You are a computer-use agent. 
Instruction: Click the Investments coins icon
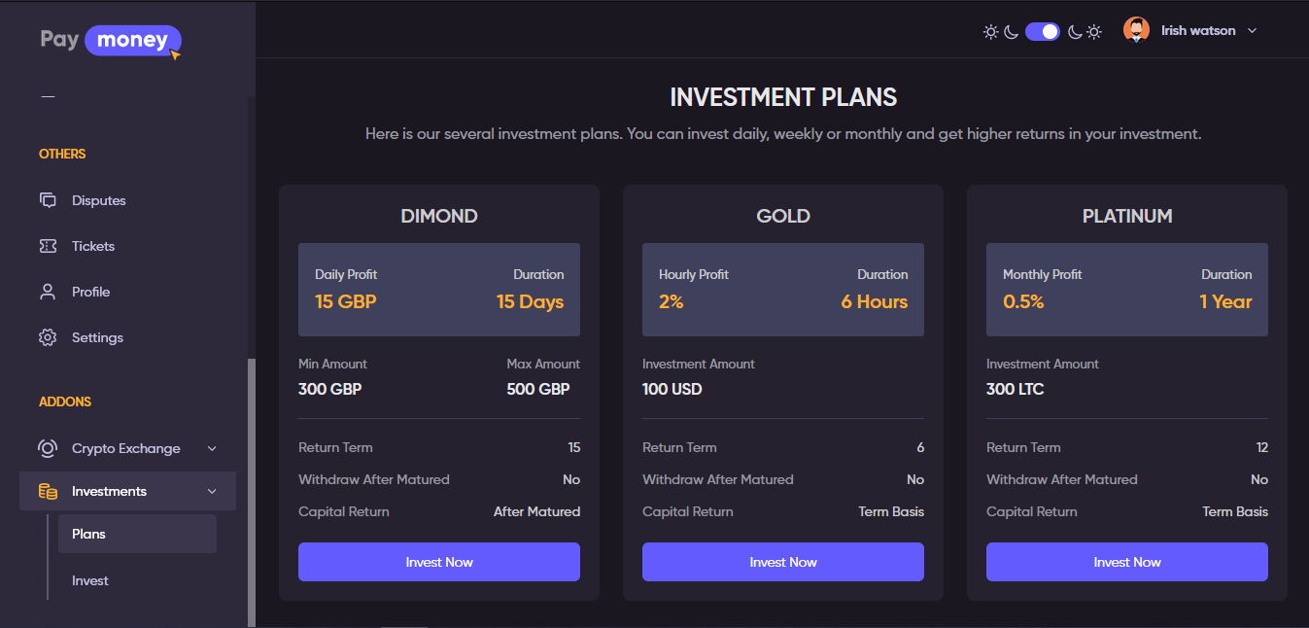click(48, 491)
